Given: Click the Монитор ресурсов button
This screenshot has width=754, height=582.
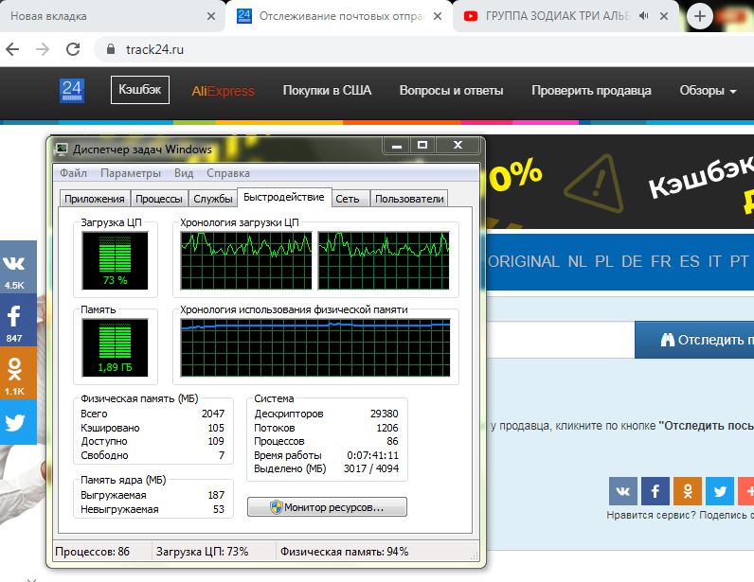Looking at the screenshot, I should [x=327, y=507].
